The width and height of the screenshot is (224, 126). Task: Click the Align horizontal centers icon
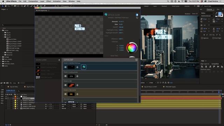coord(206,66)
